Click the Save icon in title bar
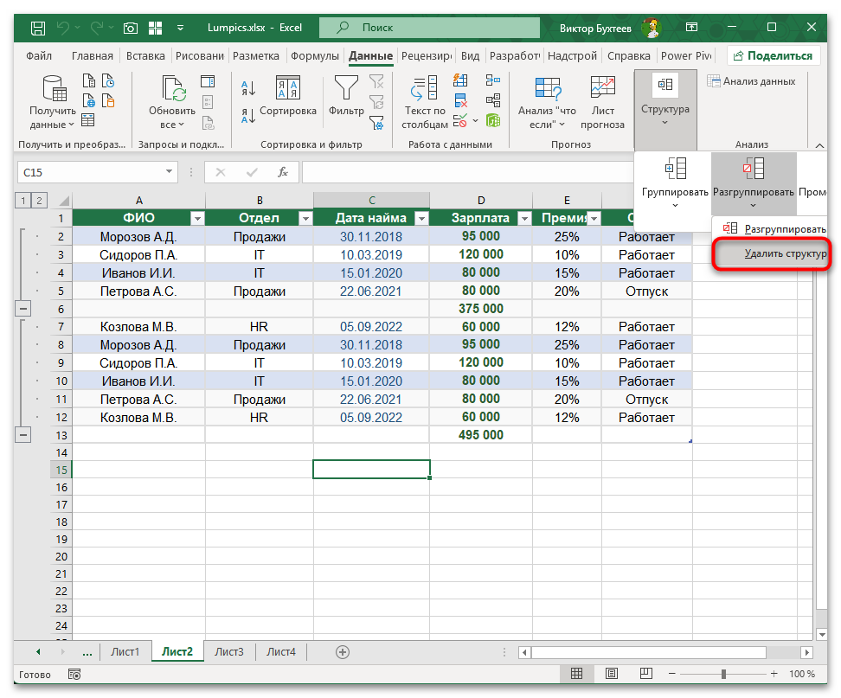Image resolution: width=841 pixels, height=698 pixels. point(37,28)
